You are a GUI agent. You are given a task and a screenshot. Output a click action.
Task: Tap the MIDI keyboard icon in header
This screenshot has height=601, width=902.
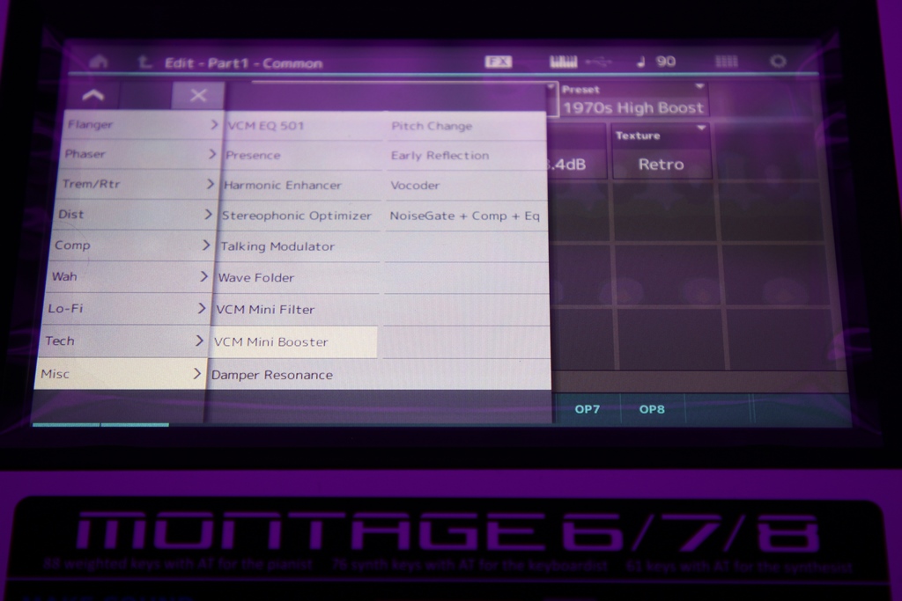(563, 62)
